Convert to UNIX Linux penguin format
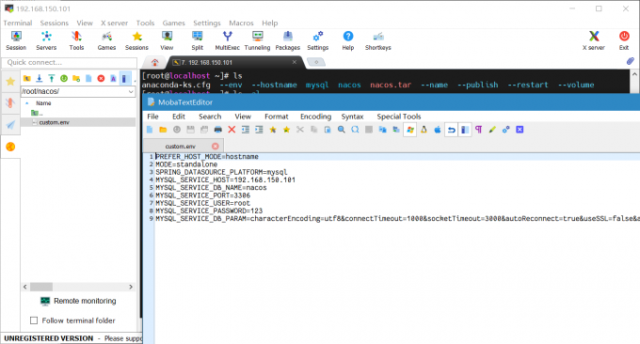 coord(424,130)
